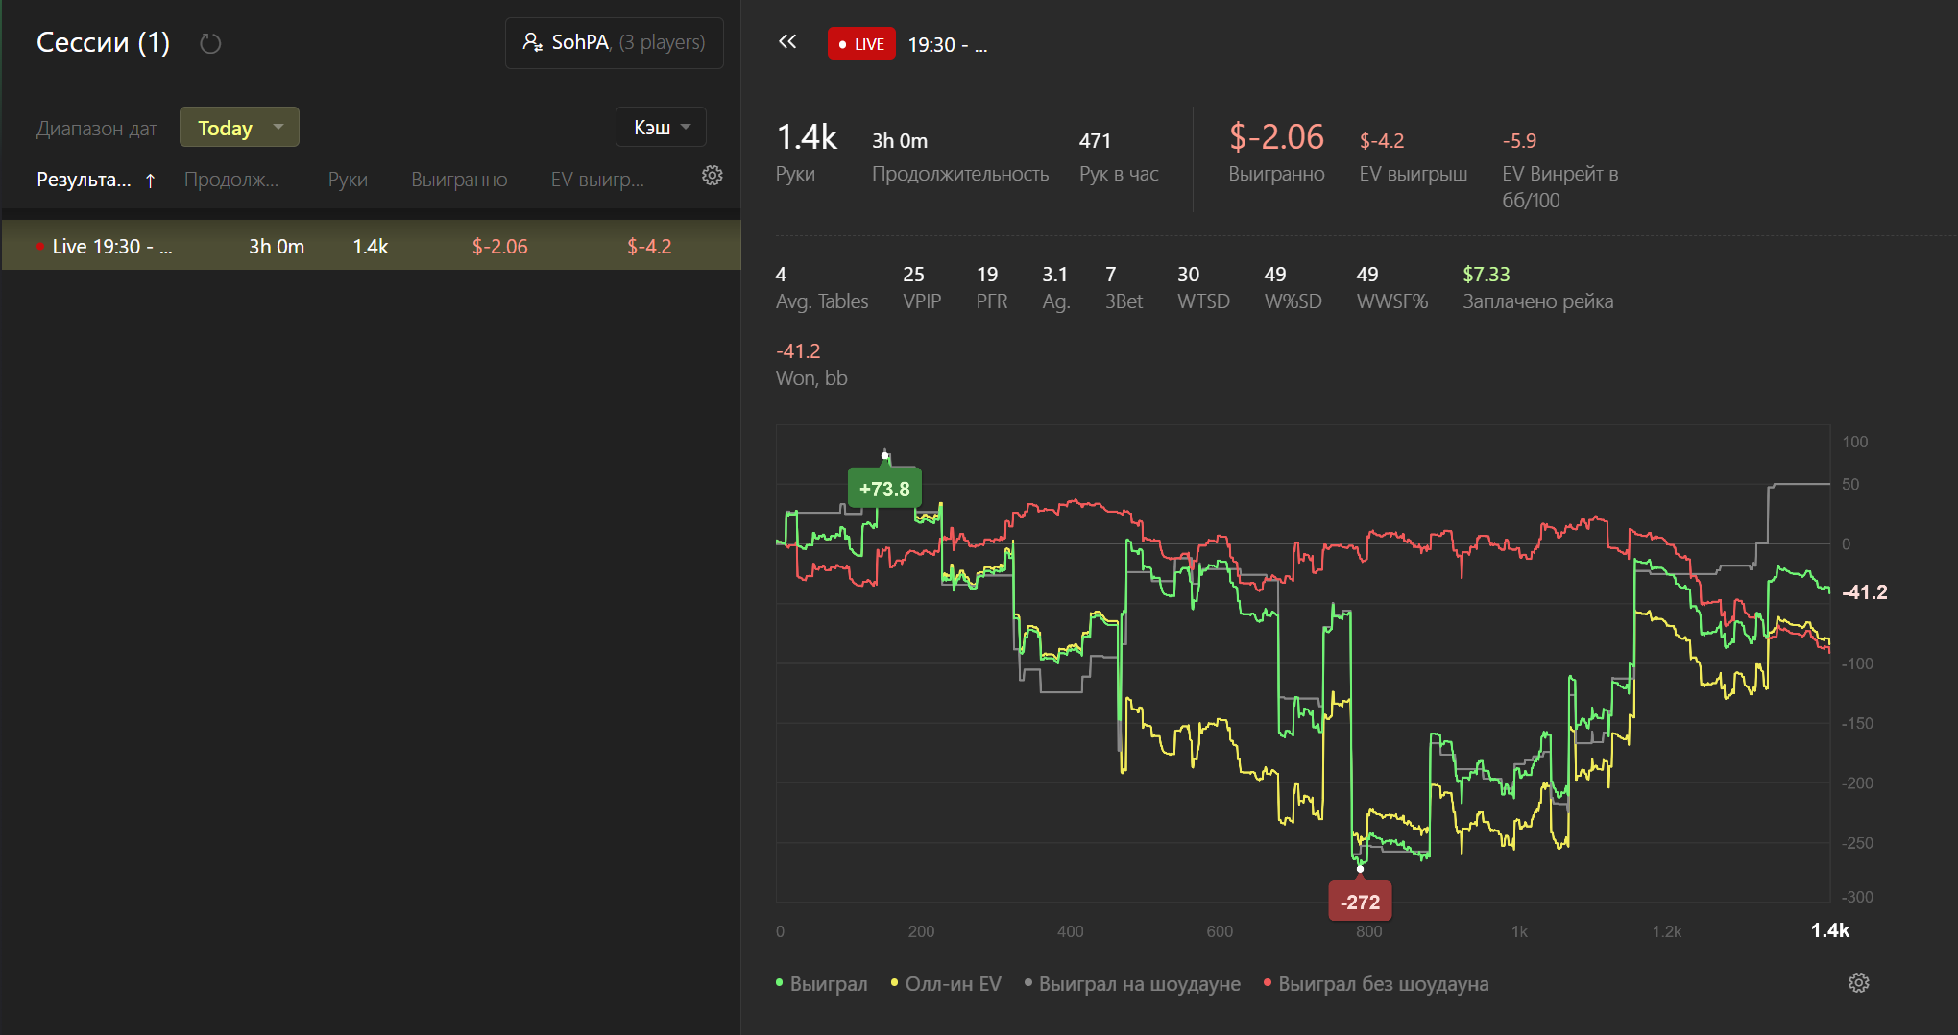Refresh the sessions list

point(210,43)
